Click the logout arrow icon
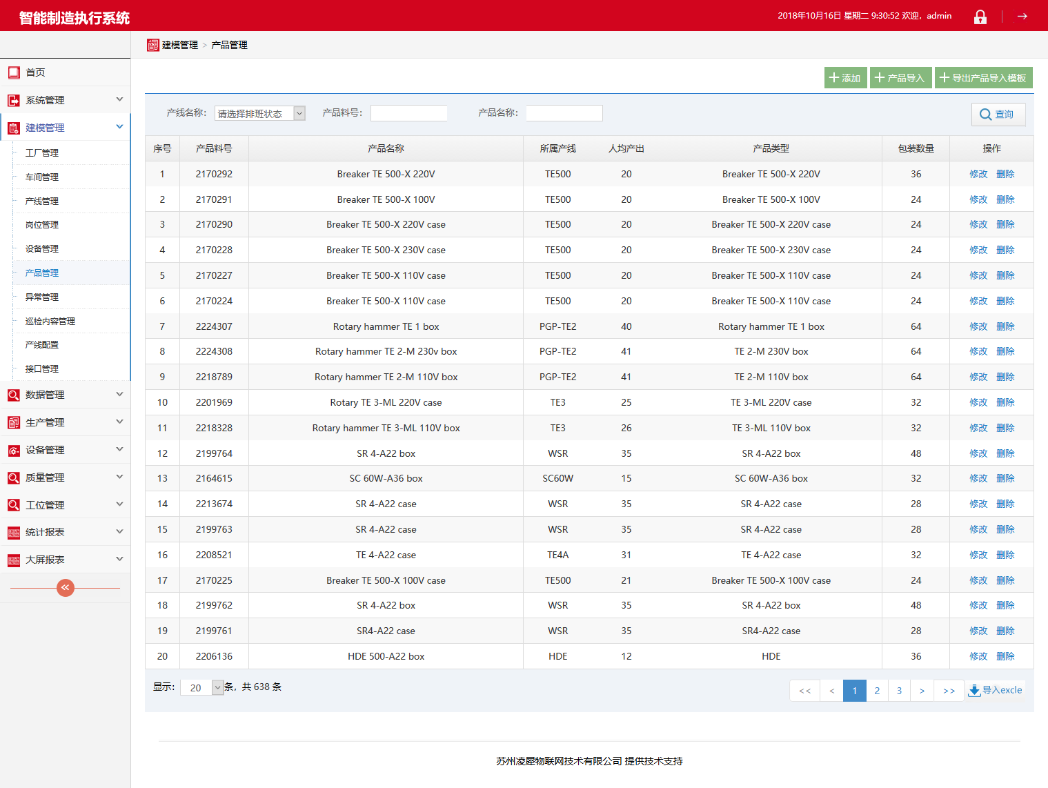1048x788 pixels. 1022,16
